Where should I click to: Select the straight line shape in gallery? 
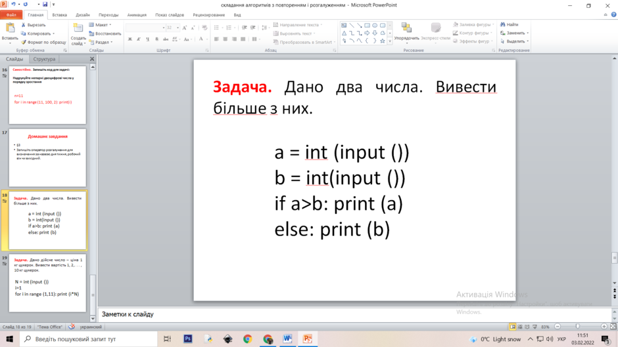click(x=352, y=25)
